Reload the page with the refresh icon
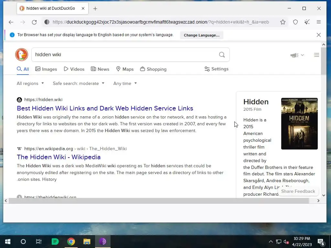The height and width of the screenshot is (248, 331). tap(34, 22)
